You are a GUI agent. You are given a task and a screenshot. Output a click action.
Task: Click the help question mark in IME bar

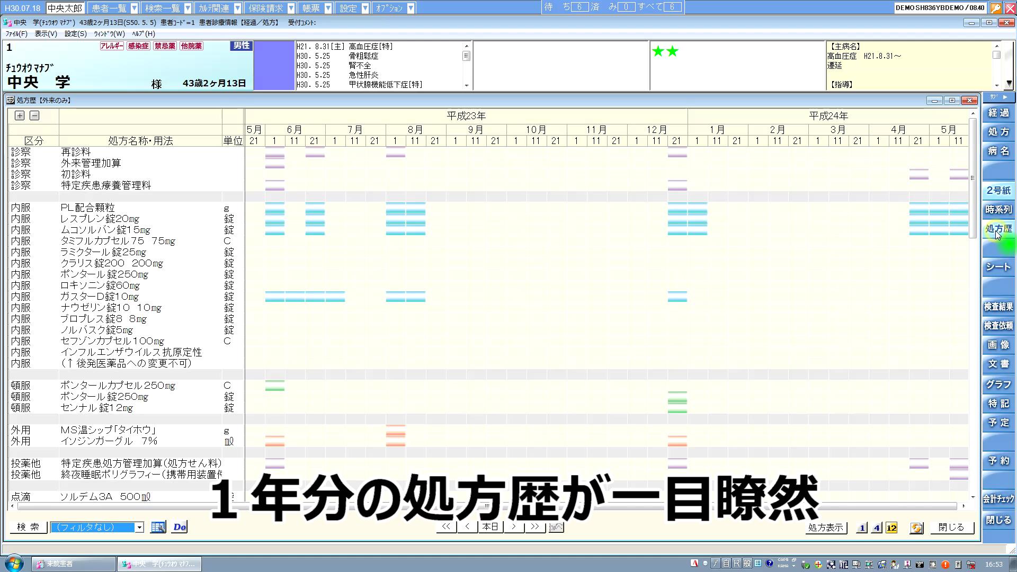tap(769, 564)
